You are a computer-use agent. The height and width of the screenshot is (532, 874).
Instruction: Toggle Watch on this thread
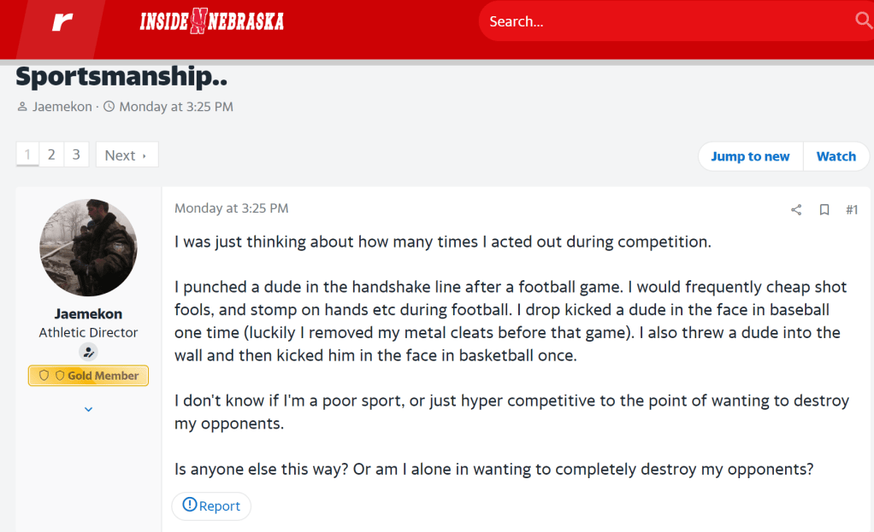(836, 156)
